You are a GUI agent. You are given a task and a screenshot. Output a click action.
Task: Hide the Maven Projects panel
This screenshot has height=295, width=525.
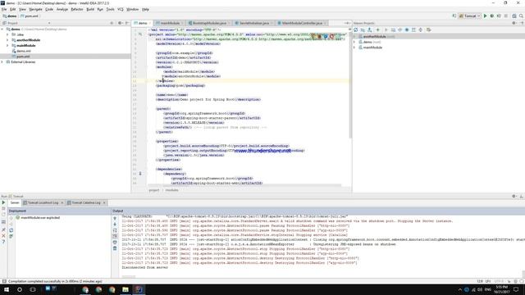coord(522,23)
